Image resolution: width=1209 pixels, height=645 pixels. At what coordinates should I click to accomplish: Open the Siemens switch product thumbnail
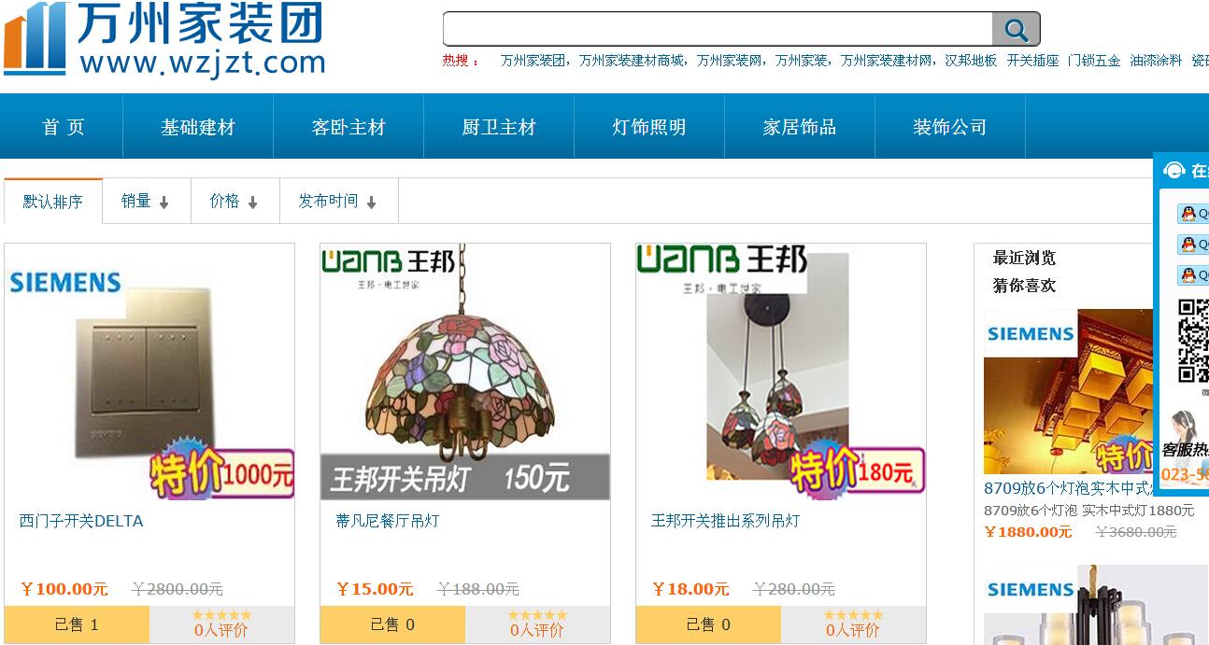tap(149, 372)
